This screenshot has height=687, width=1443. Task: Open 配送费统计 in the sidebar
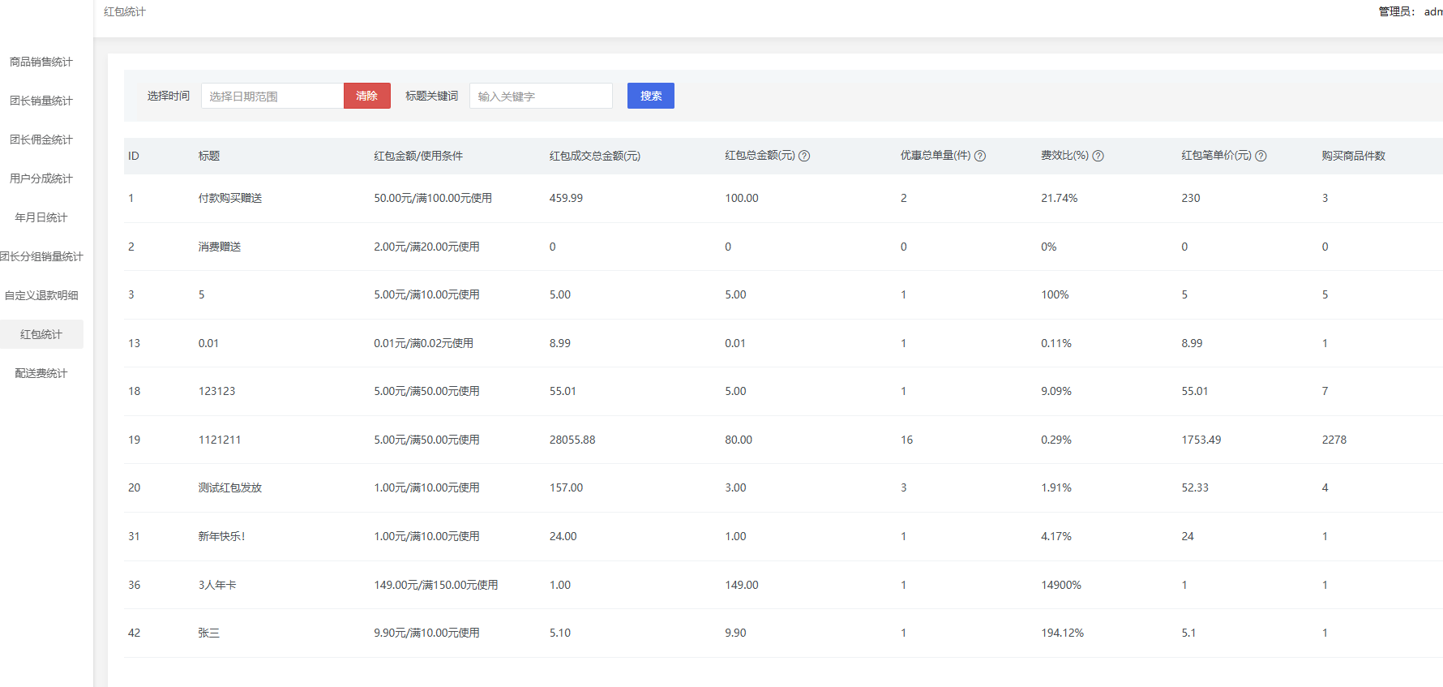41,373
